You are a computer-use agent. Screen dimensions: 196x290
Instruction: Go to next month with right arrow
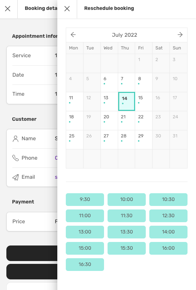pos(180,35)
